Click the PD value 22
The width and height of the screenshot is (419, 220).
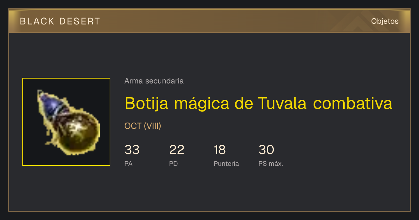(x=177, y=150)
